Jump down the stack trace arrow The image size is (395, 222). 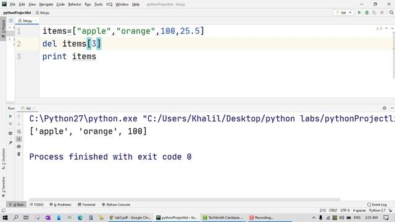[x=19, y=124]
